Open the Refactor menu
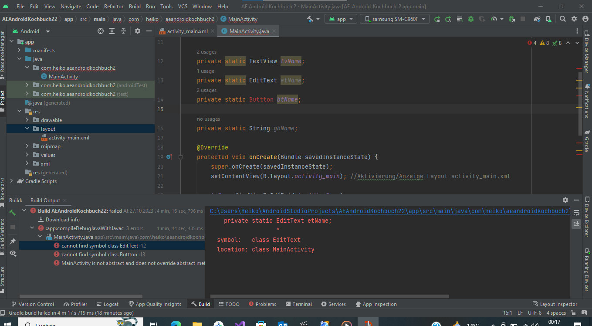The width and height of the screenshot is (592, 326). pyautogui.click(x=113, y=7)
